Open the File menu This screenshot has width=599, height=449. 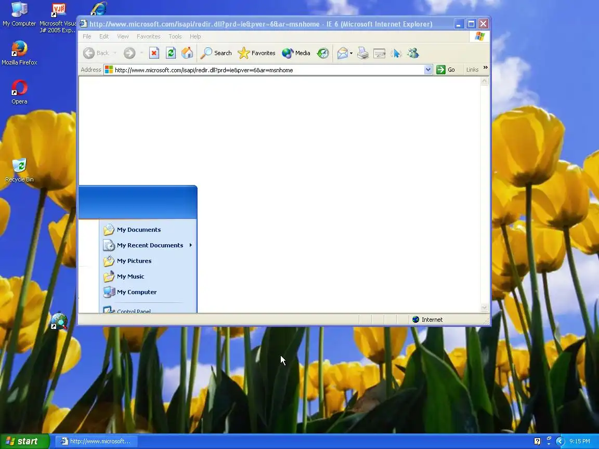click(87, 37)
